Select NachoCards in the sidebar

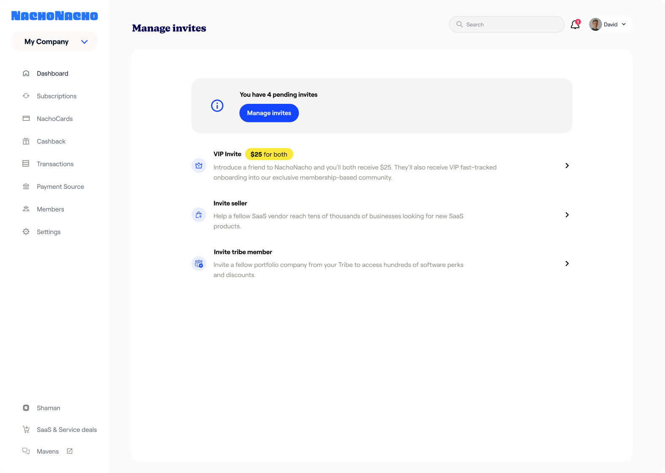(x=54, y=119)
